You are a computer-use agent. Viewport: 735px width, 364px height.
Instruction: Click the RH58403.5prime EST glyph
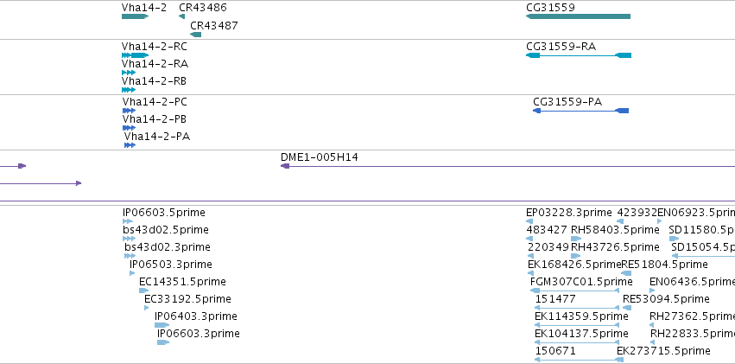[x=576, y=239]
